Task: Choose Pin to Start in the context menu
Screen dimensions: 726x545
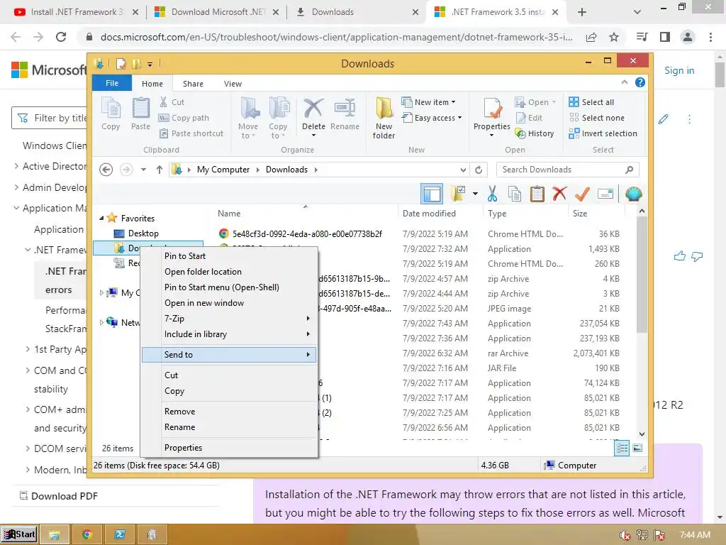Action: (x=230, y=255)
